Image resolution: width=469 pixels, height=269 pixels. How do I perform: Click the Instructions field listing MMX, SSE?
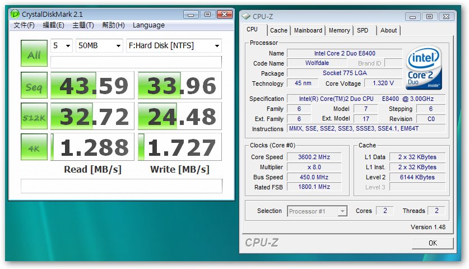(366, 129)
